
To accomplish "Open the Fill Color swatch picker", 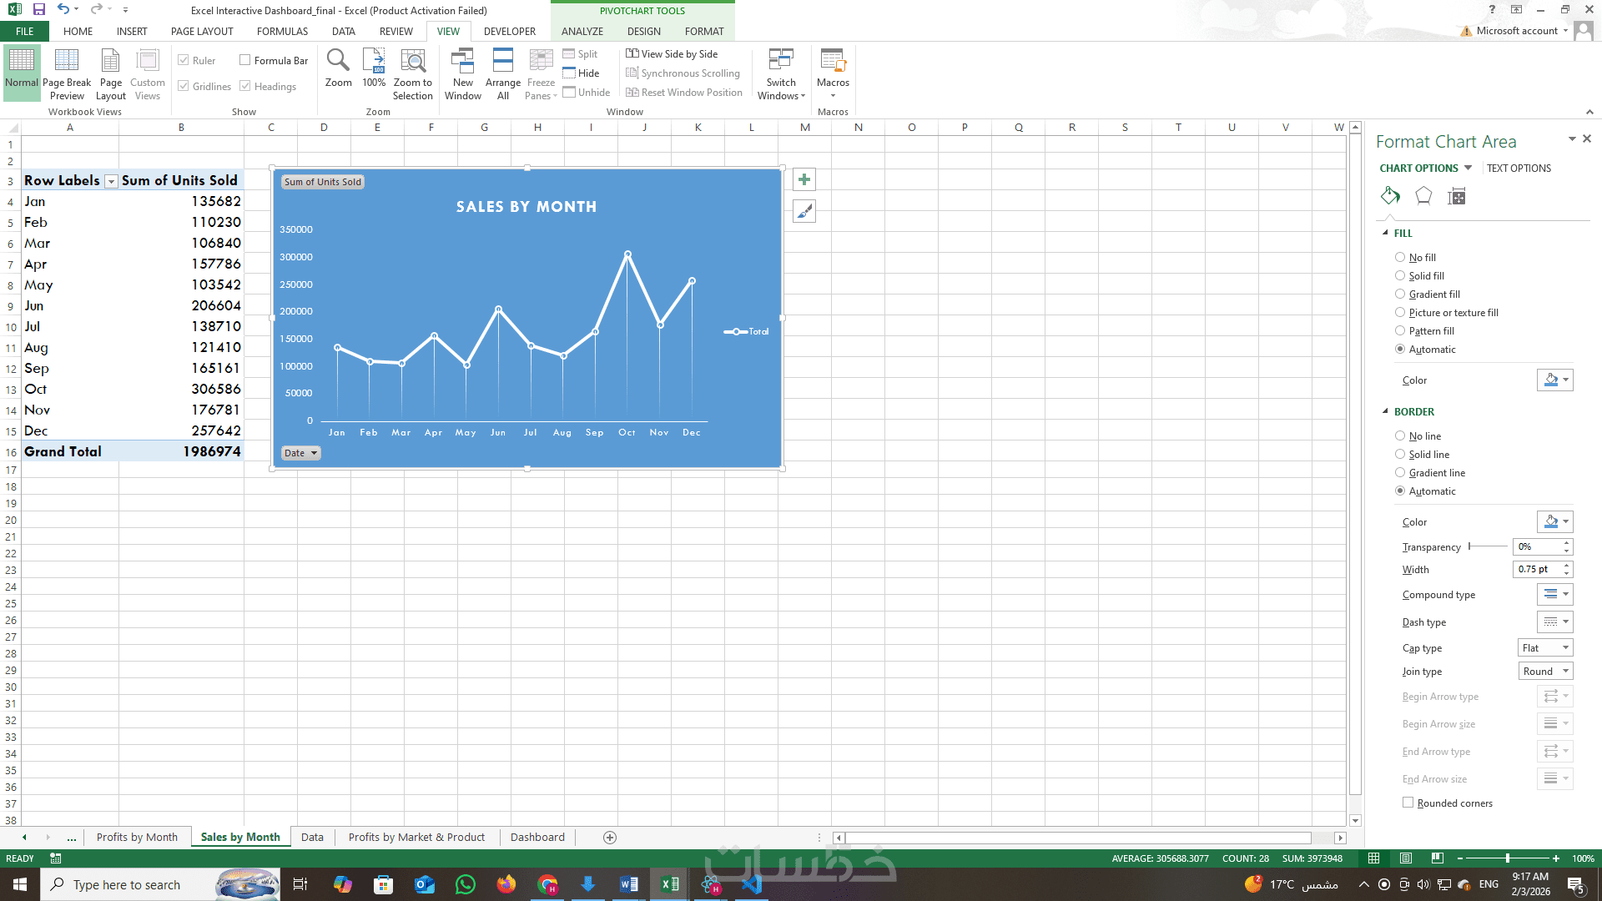I will (x=1554, y=380).
